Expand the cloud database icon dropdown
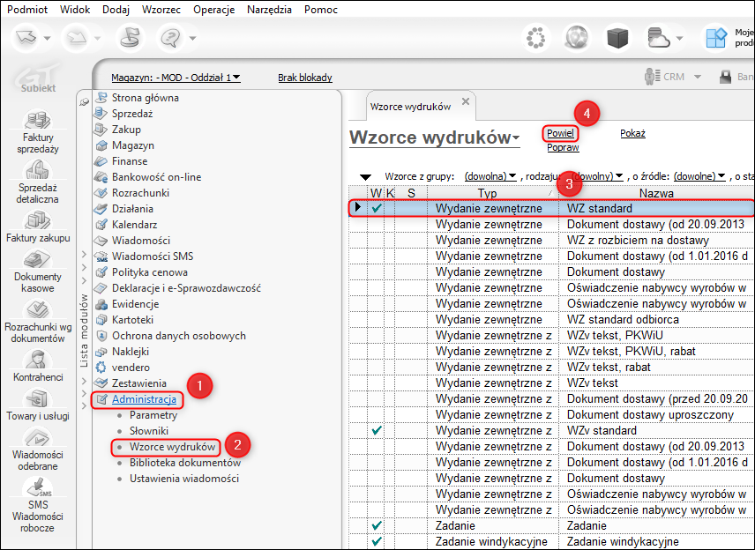The width and height of the screenshot is (755, 550). (x=679, y=39)
